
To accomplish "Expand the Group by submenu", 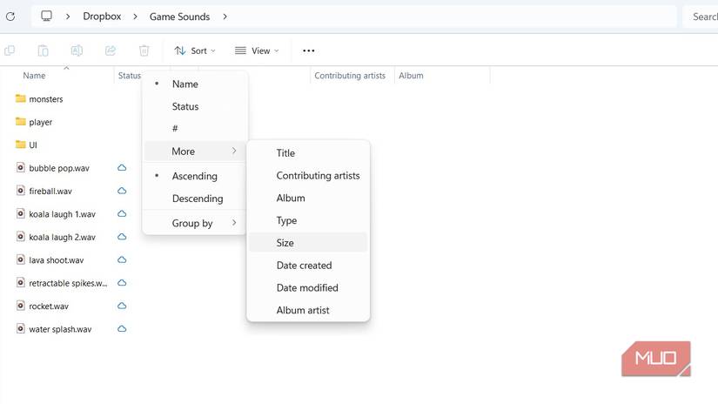I will [195, 223].
